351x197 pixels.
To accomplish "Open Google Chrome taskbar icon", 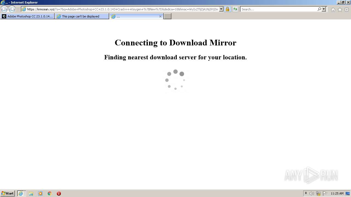I will click(50, 193).
